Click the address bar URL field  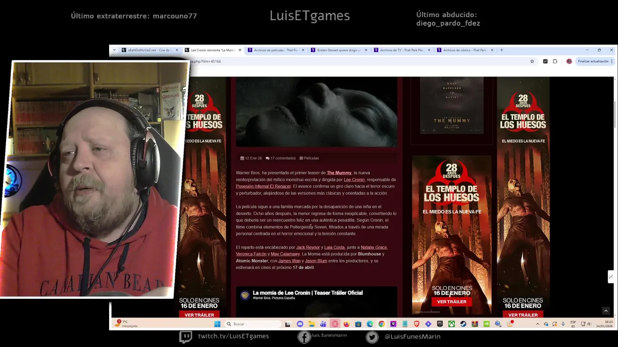357,61
